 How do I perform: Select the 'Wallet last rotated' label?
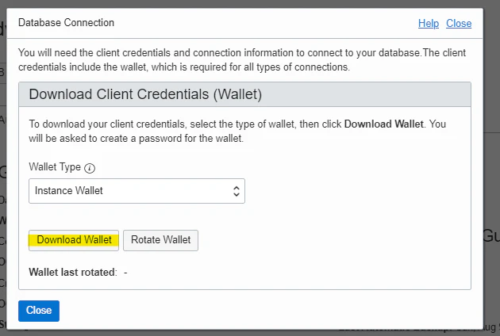pyautogui.click(x=73, y=273)
